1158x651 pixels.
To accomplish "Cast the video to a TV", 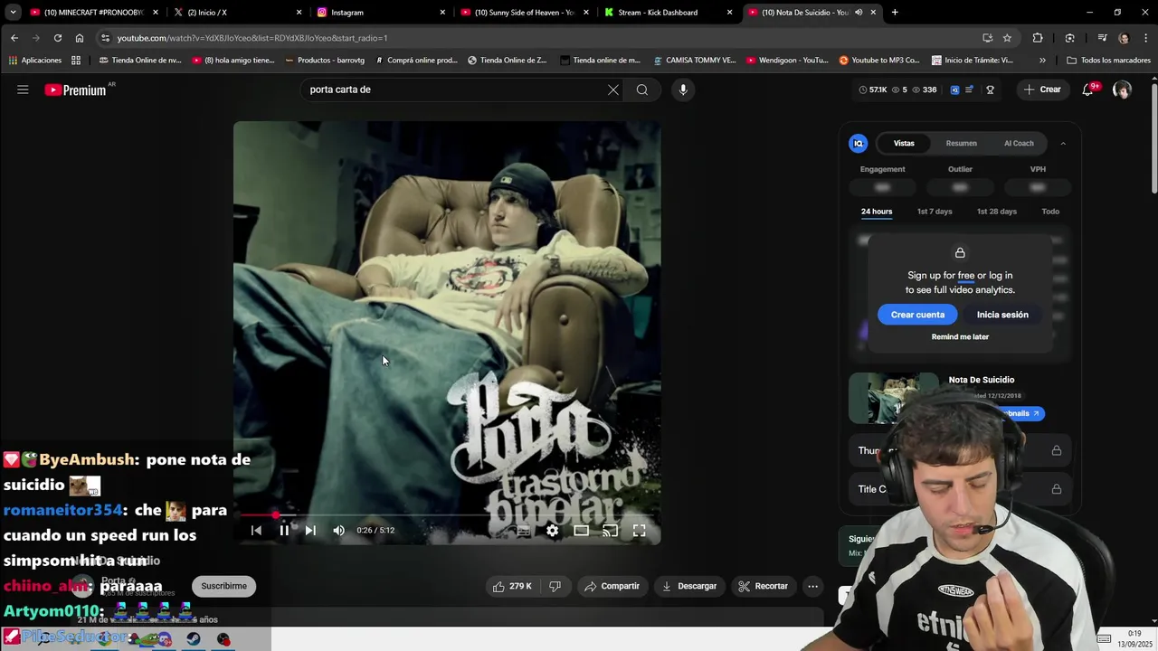I will coord(610,531).
